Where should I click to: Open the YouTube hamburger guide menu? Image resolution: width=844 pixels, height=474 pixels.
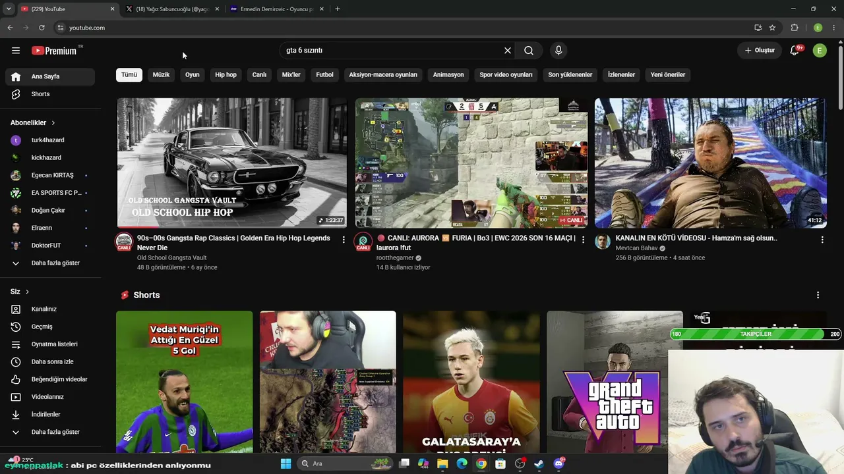[16, 51]
